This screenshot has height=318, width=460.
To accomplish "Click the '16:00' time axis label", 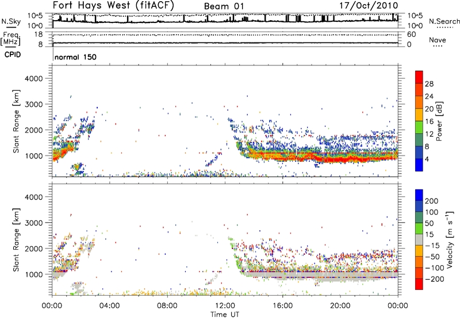I will coord(282,306).
